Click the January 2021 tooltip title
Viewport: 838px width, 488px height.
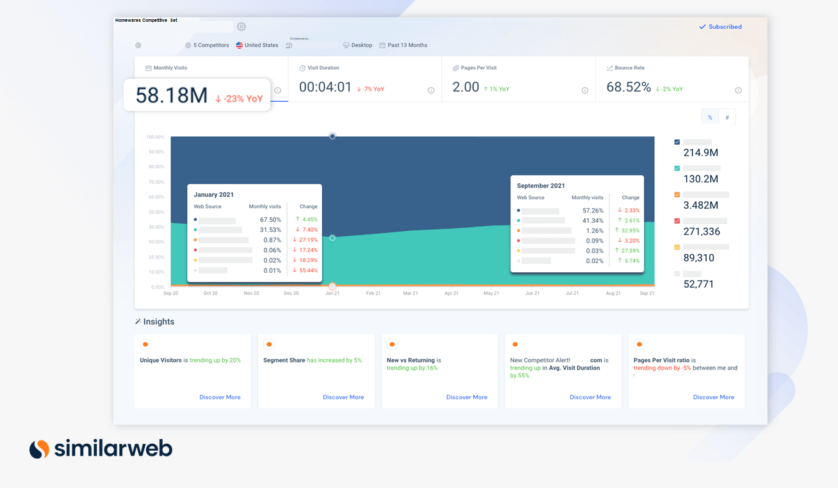click(x=214, y=195)
